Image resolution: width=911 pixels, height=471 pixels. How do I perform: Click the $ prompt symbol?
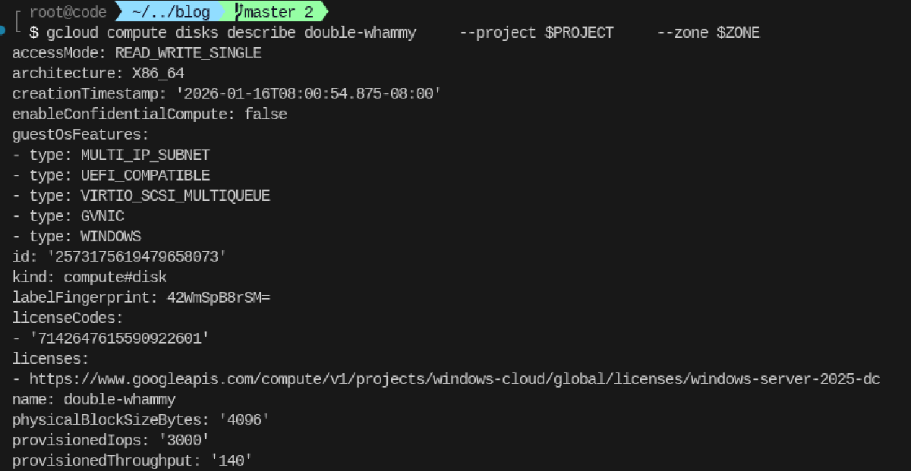pyautogui.click(x=33, y=33)
